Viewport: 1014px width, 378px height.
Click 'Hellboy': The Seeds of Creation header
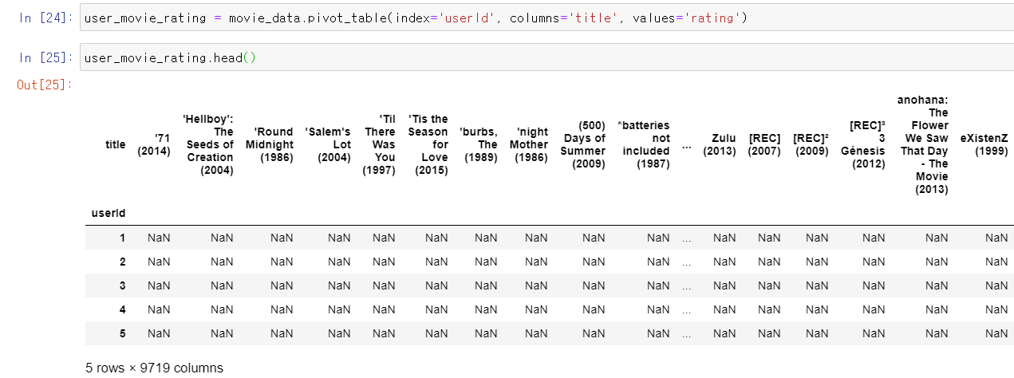(x=210, y=144)
